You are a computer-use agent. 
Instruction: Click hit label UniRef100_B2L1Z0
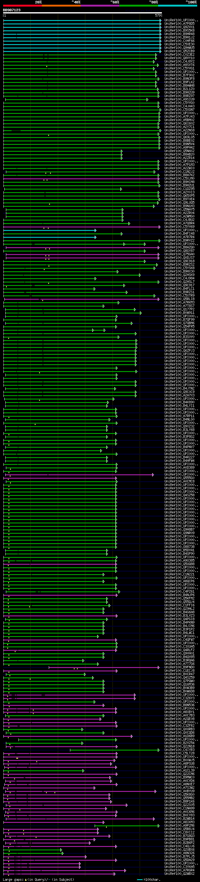tap(179, 89)
